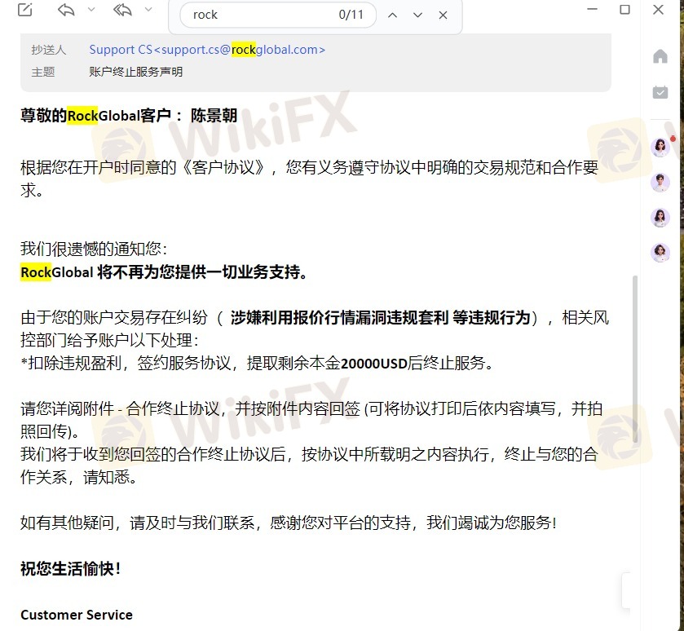Click the '抄送人' label
This screenshot has width=684, height=631.
pyautogui.click(x=48, y=50)
